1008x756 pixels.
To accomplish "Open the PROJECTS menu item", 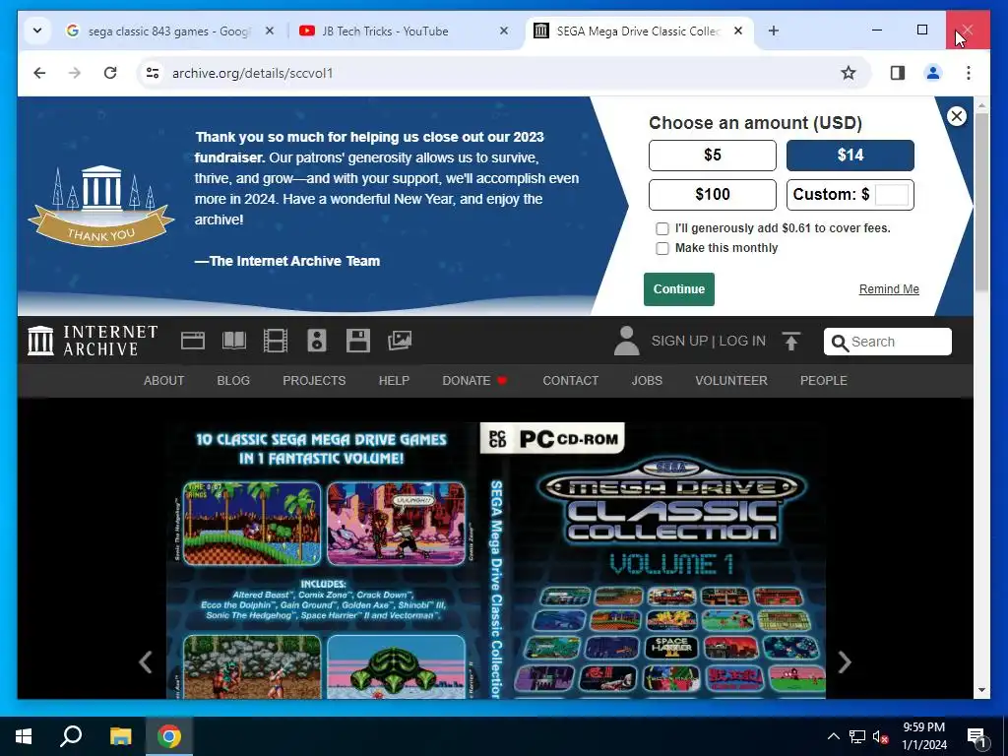I will click(x=314, y=381).
